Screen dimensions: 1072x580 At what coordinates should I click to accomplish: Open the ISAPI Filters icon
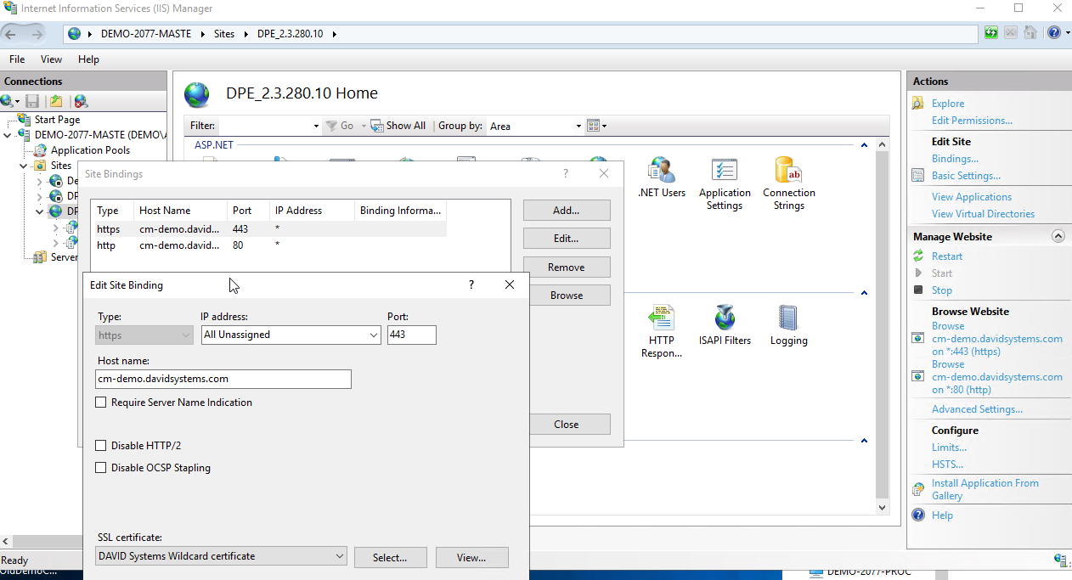724,319
